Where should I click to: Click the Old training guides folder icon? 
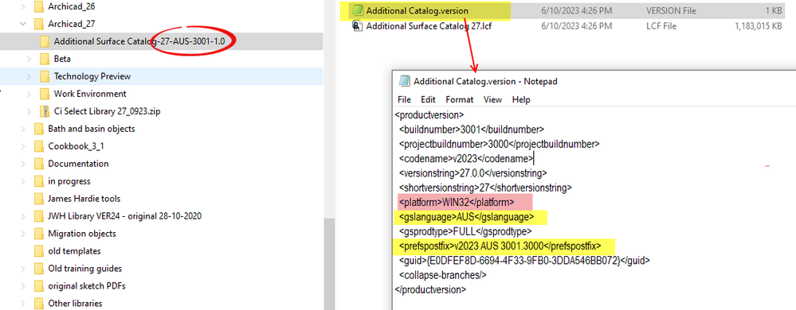[x=38, y=269]
